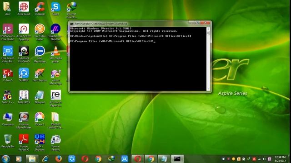Select the Computer desktop icon
Screen dimensions: 291x163
point(8,119)
